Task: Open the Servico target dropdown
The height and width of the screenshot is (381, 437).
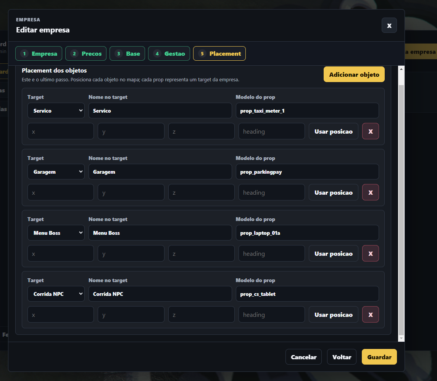Action: pos(56,111)
